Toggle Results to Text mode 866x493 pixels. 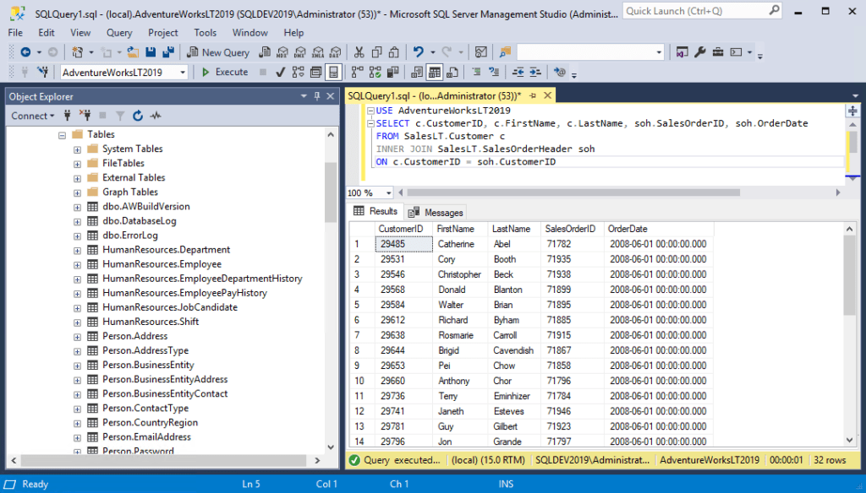pos(417,73)
